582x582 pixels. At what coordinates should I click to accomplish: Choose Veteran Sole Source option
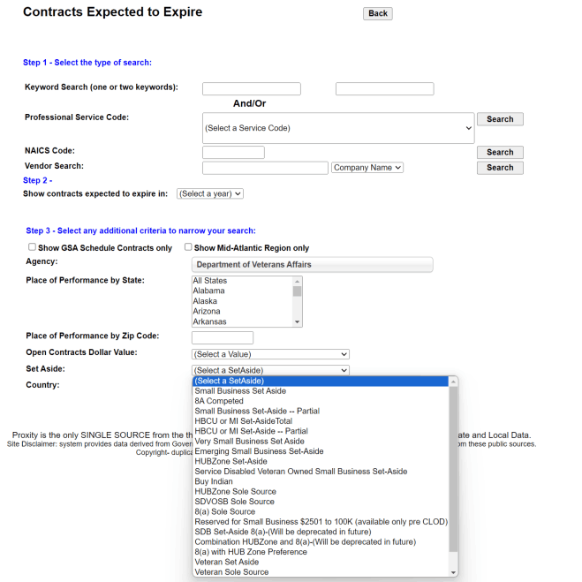click(x=321, y=572)
